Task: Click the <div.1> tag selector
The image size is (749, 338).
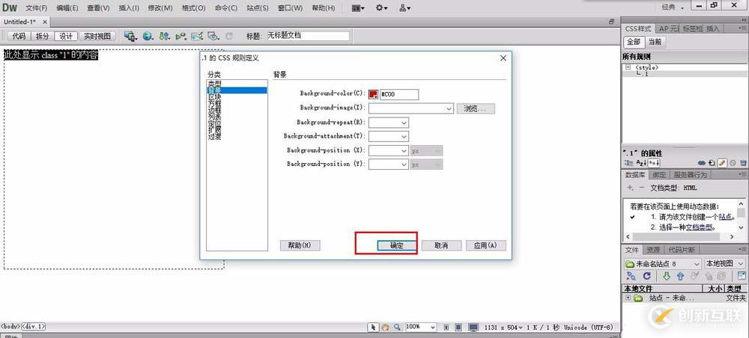Action: click(34, 327)
